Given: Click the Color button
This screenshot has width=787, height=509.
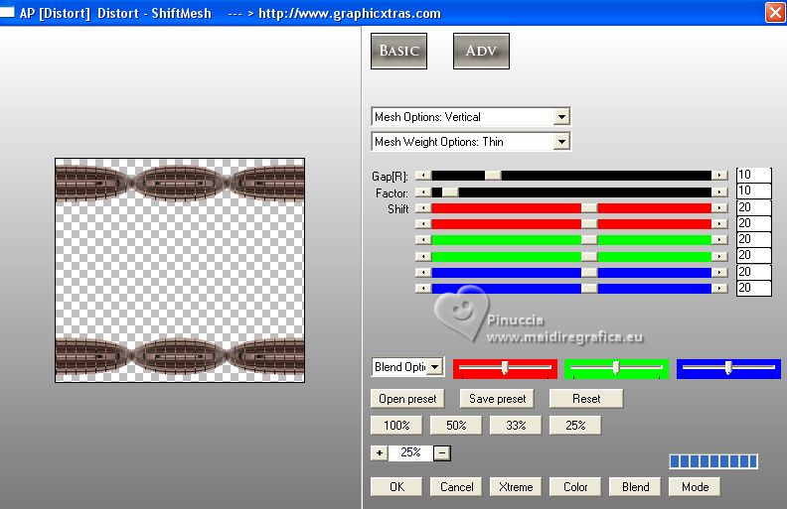Looking at the screenshot, I should click(575, 487).
